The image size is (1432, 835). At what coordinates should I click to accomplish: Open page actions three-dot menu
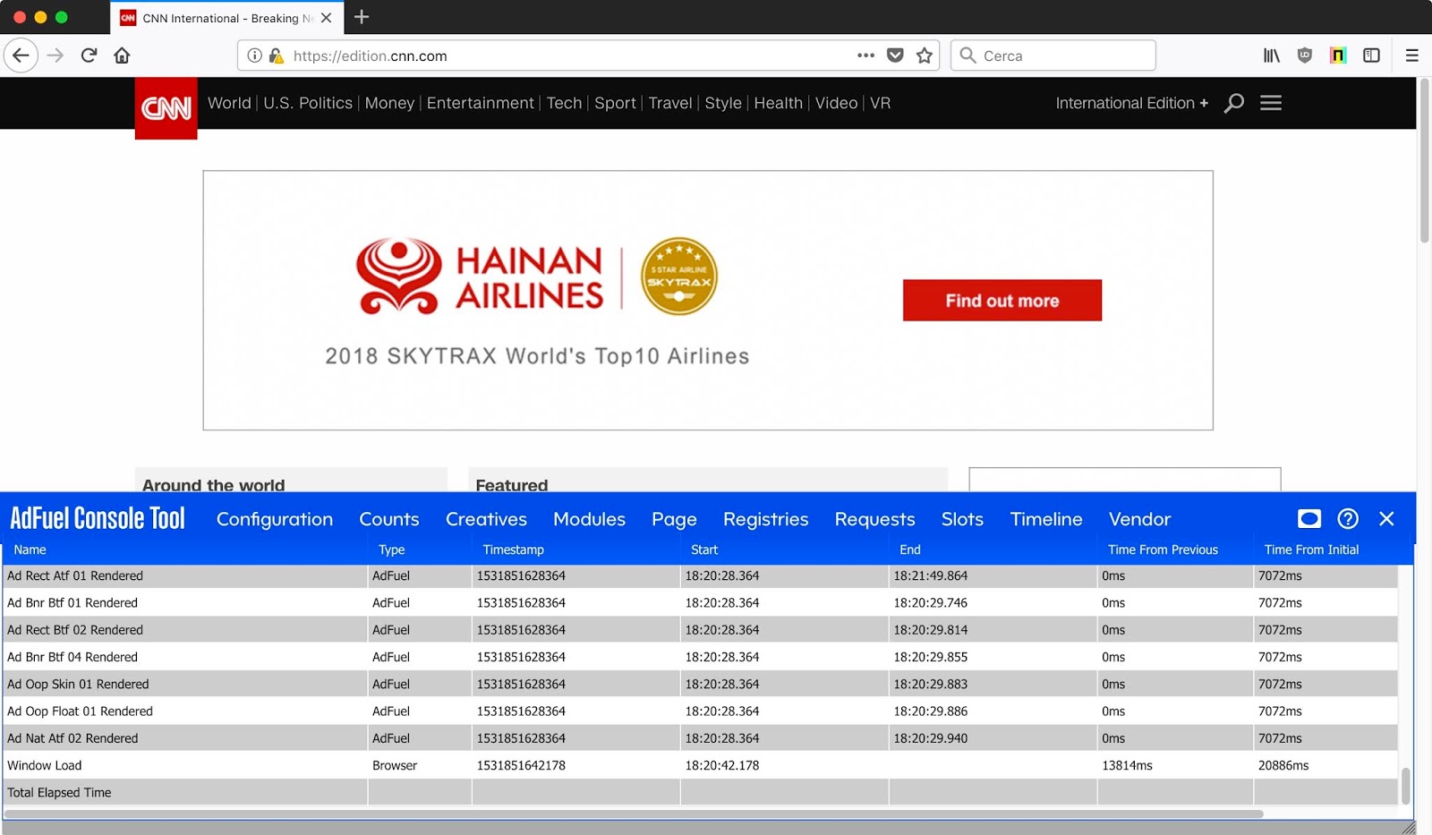coord(865,55)
